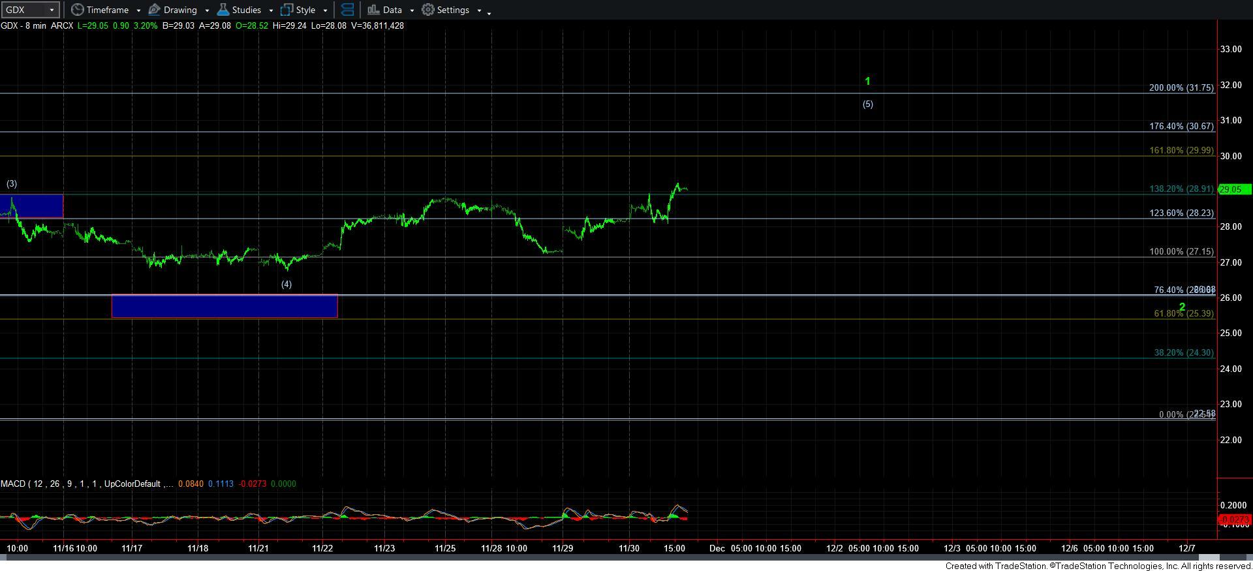Open the Style menu label
Image resolution: width=1253 pixels, height=571 pixels.
coord(305,10)
